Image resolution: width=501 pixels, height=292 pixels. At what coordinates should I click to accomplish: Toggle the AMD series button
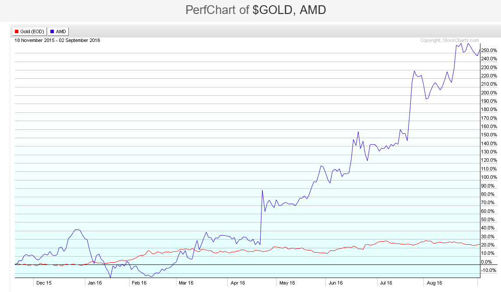[58, 31]
